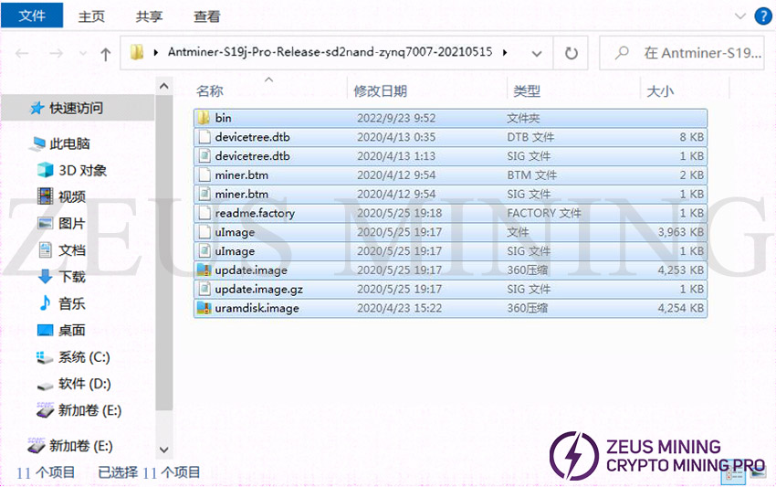Click the bin folder icon
This screenshot has height=487, width=776.
204,118
